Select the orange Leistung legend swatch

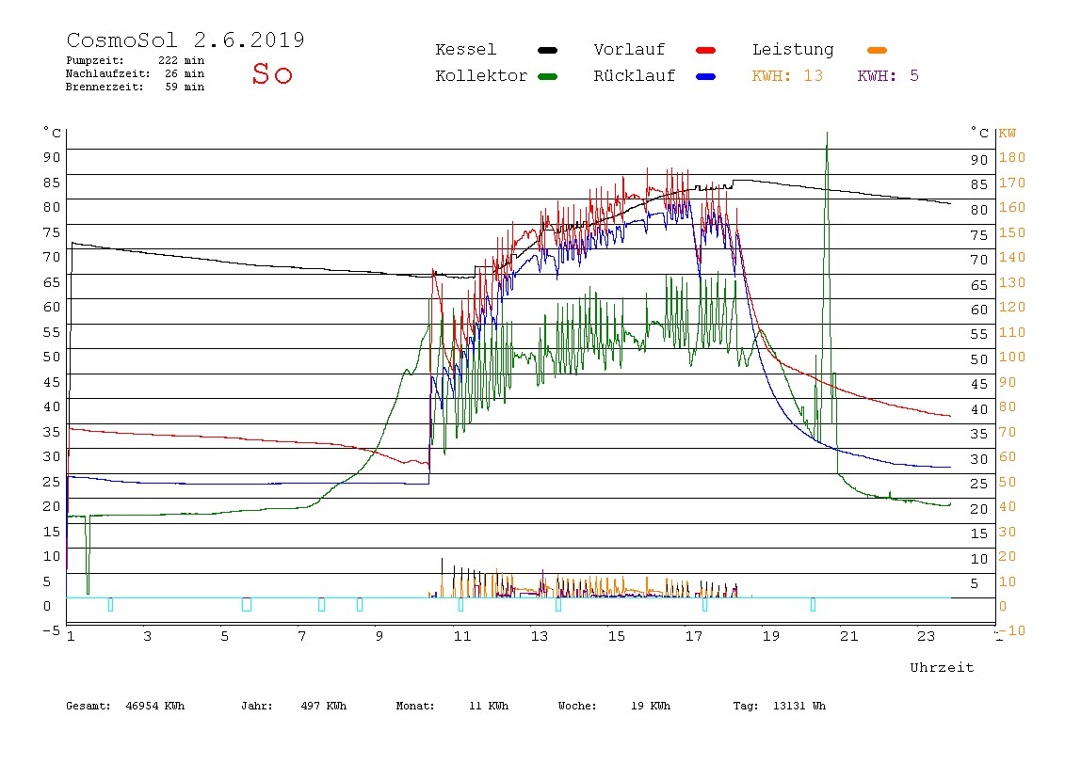point(877,50)
